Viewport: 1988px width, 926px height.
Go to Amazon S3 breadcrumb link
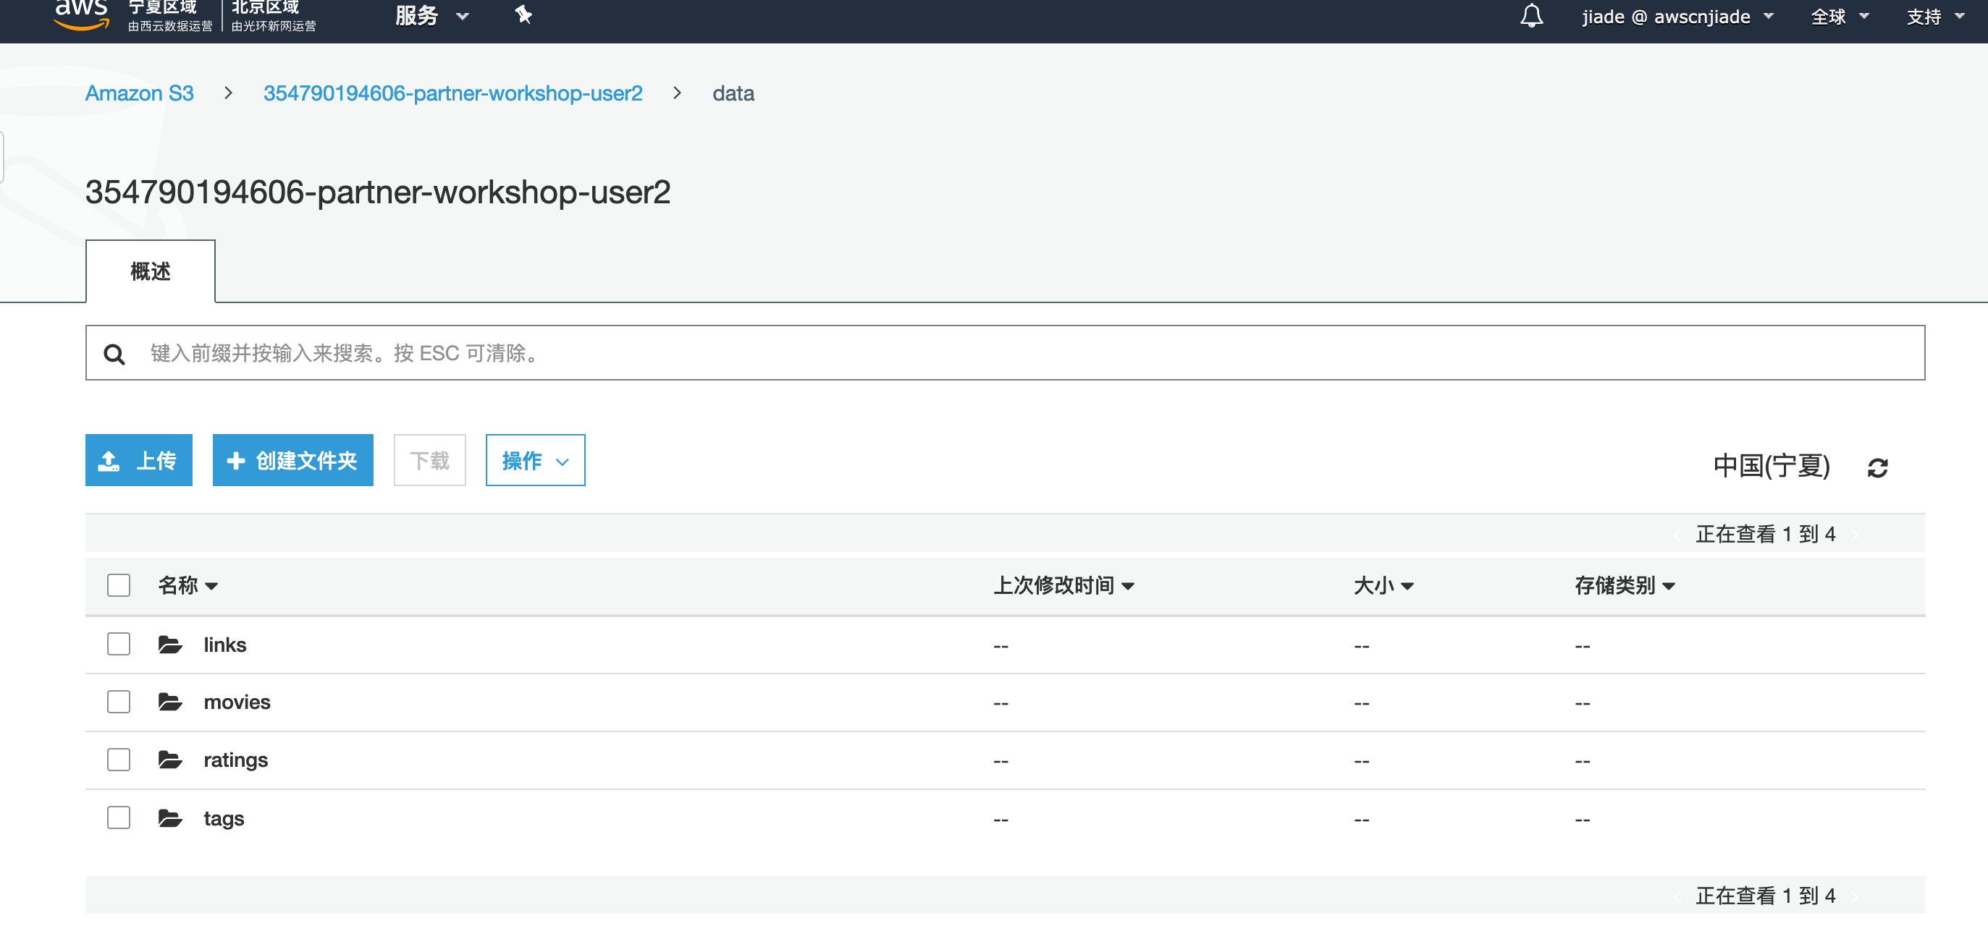click(139, 93)
